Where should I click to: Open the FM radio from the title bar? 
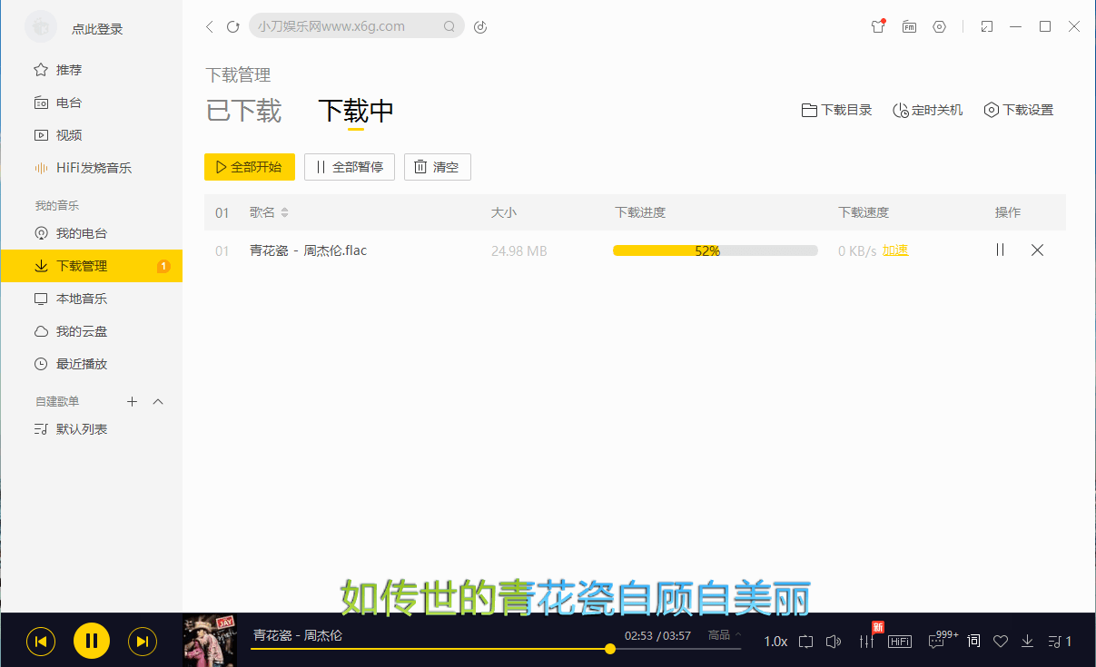click(x=909, y=27)
